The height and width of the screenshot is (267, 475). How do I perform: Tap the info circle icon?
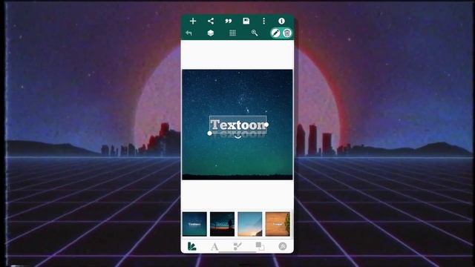[x=281, y=21]
